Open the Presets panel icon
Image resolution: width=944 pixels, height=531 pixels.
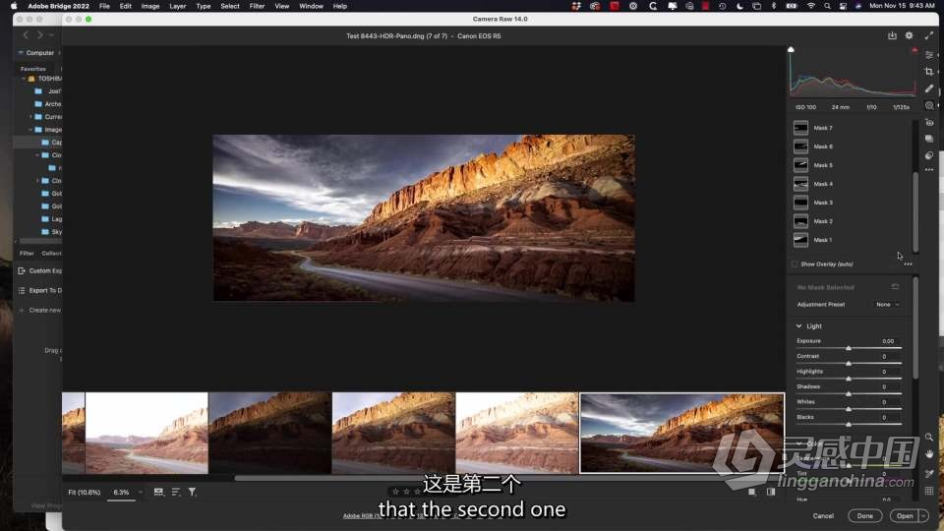[929, 155]
